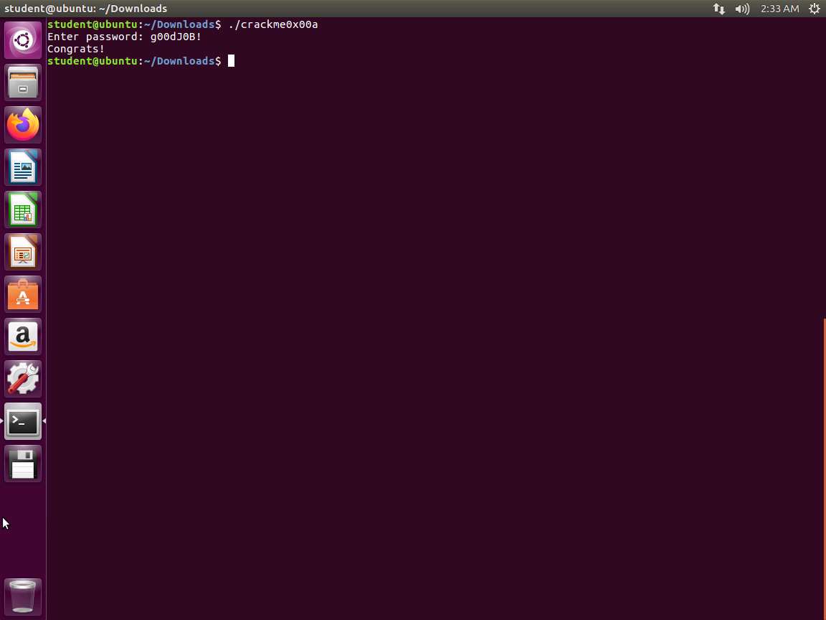This screenshot has width=826, height=620.
Task: Open Ubuntu Software Center
Action: click(23, 294)
